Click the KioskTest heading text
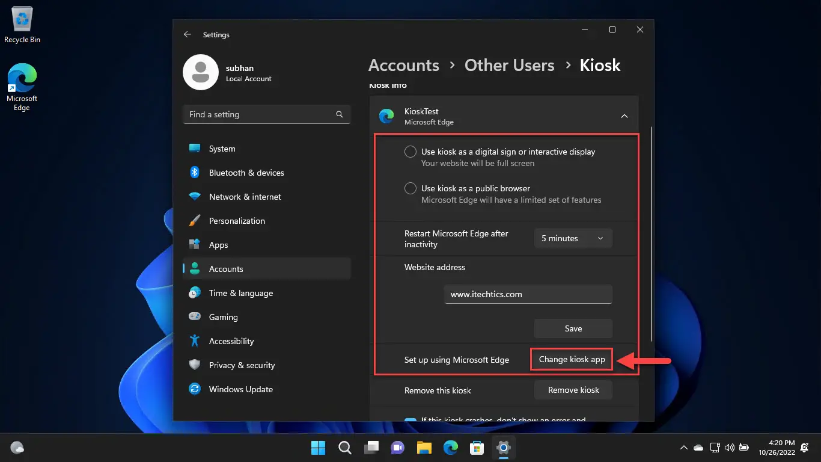 421,111
